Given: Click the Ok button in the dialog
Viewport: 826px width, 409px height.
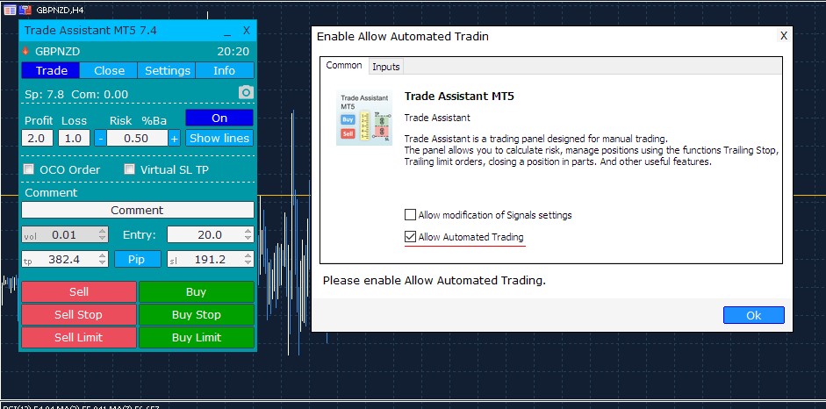Looking at the screenshot, I should click(754, 315).
